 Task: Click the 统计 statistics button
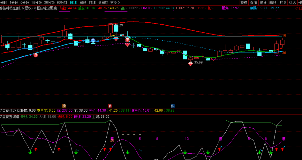coord(263,3)
